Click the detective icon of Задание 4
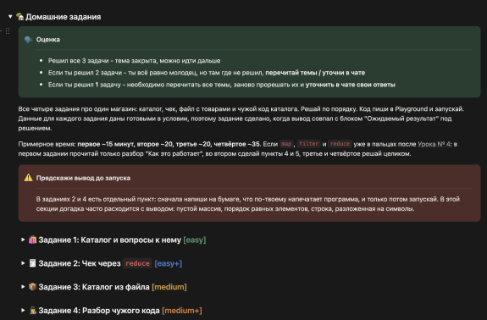This screenshot has width=487, height=320. [33, 311]
